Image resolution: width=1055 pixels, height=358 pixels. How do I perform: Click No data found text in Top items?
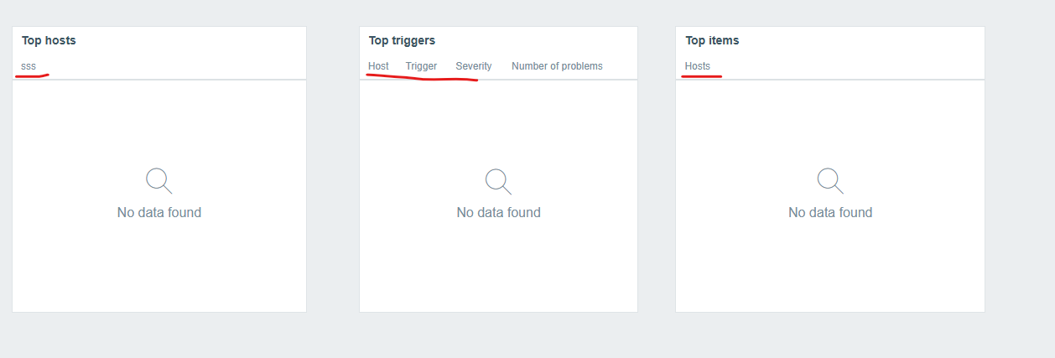[x=830, y=213]
